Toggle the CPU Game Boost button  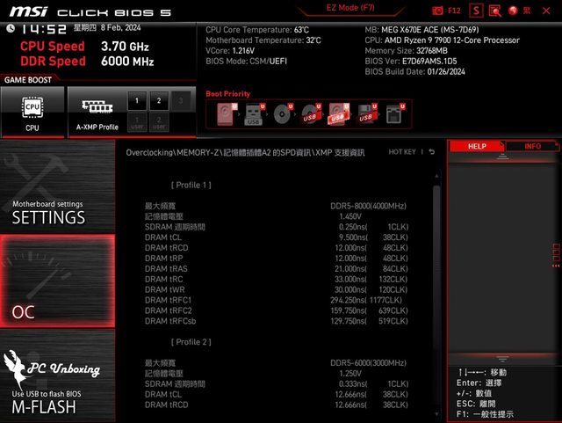pyautogui.click(x=32, y=113)
